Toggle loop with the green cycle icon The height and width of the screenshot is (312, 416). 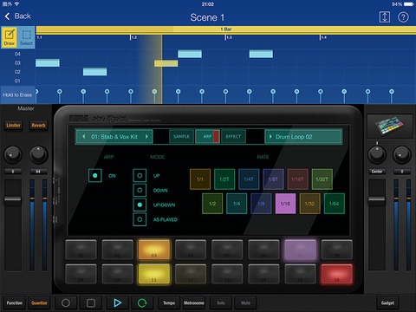tap(142, 302)
